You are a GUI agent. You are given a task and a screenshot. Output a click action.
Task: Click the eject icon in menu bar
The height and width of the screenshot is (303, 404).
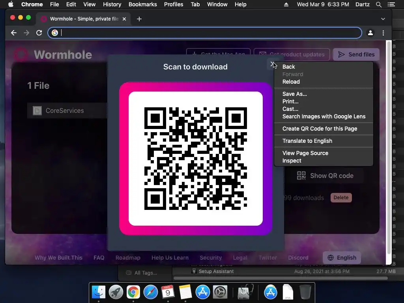click(x=286, y=4)
